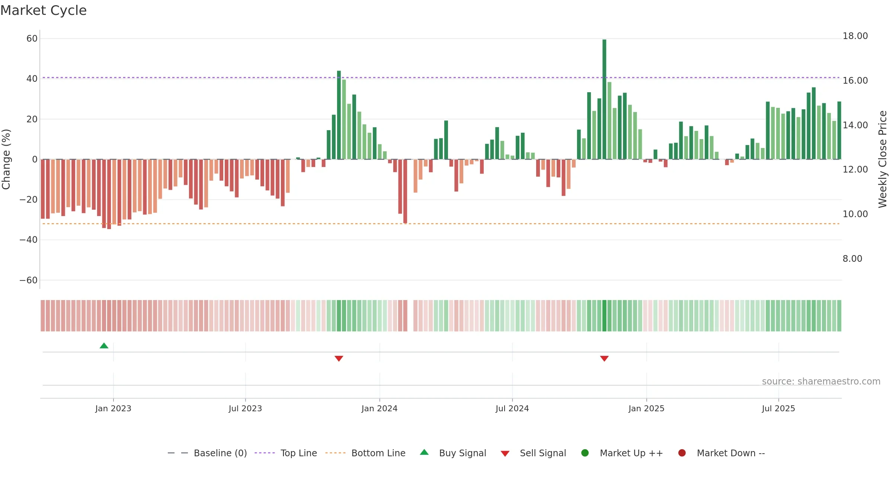Click the Jan 2025 axis label
The image size is (893, 502).
[646, 408]
